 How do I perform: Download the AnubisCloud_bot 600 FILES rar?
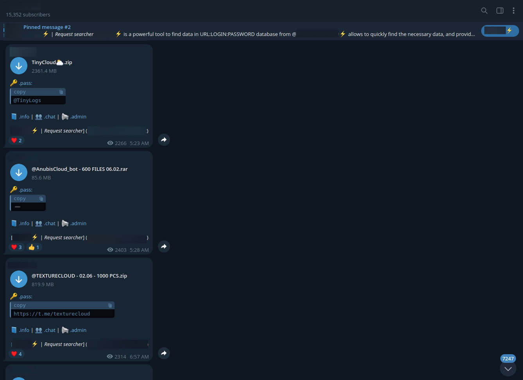[19, 173]
